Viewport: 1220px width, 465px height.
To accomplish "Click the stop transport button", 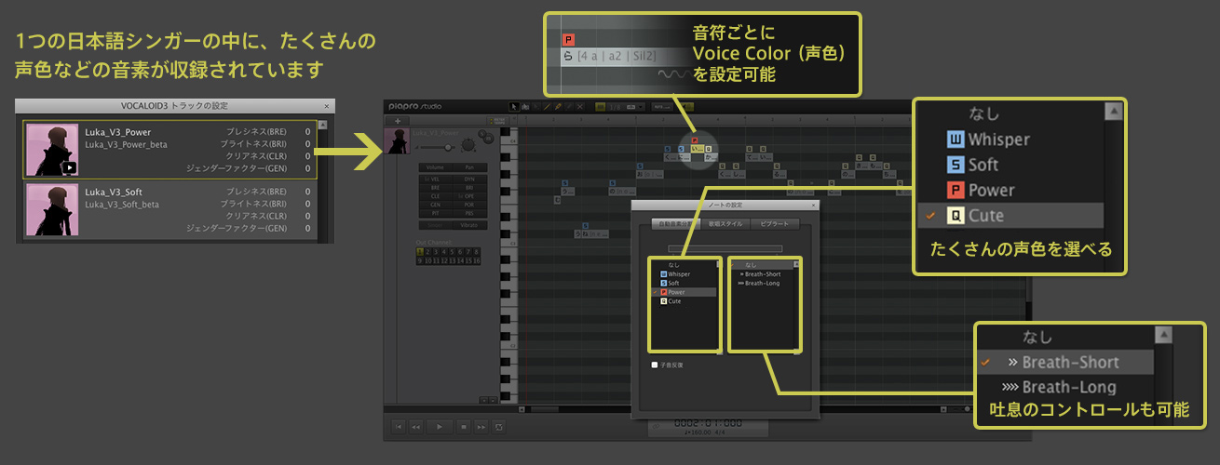I will pyautogui.click(x=464, y=427).
